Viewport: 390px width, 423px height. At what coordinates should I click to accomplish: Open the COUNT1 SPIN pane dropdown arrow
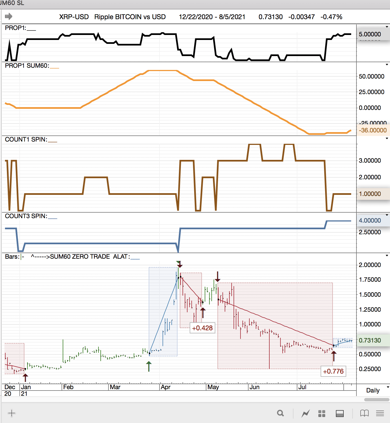[387, 139]
